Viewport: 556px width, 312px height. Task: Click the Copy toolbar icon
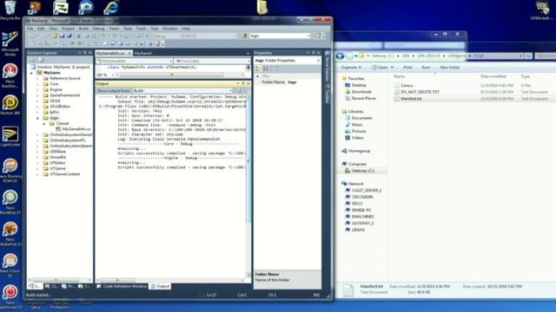coord(86,36)
